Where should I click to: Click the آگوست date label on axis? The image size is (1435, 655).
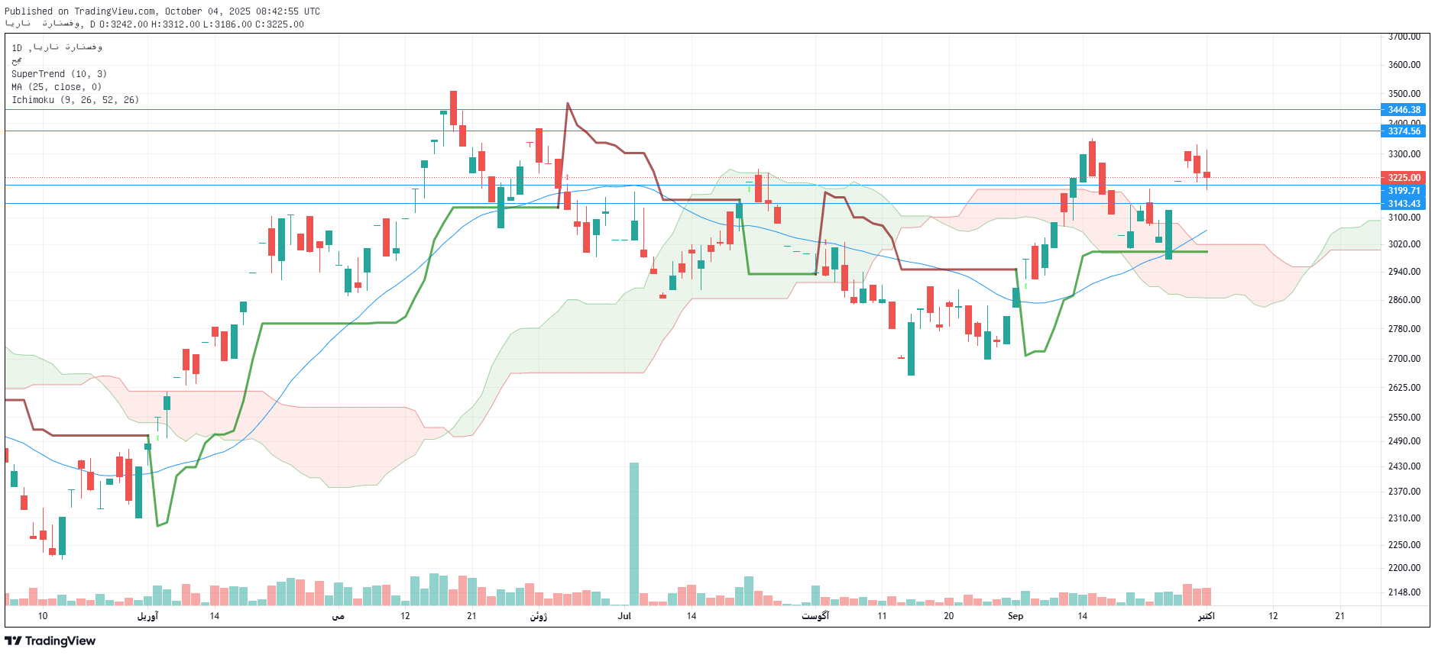815,616
